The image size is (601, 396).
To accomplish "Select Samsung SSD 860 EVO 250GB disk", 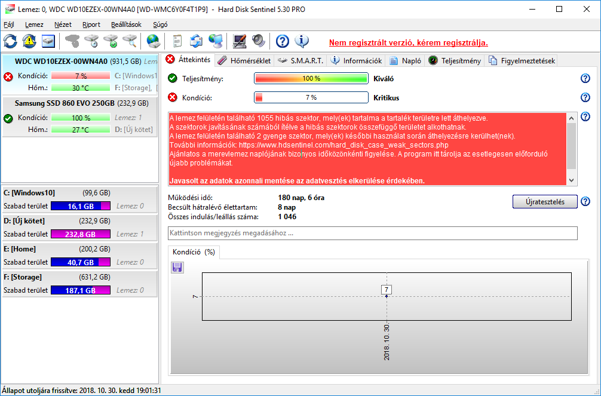I will point(79,116).
